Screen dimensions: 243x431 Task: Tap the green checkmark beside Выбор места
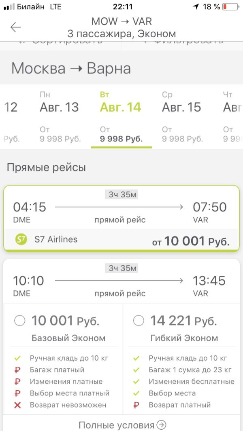[136, 393]
